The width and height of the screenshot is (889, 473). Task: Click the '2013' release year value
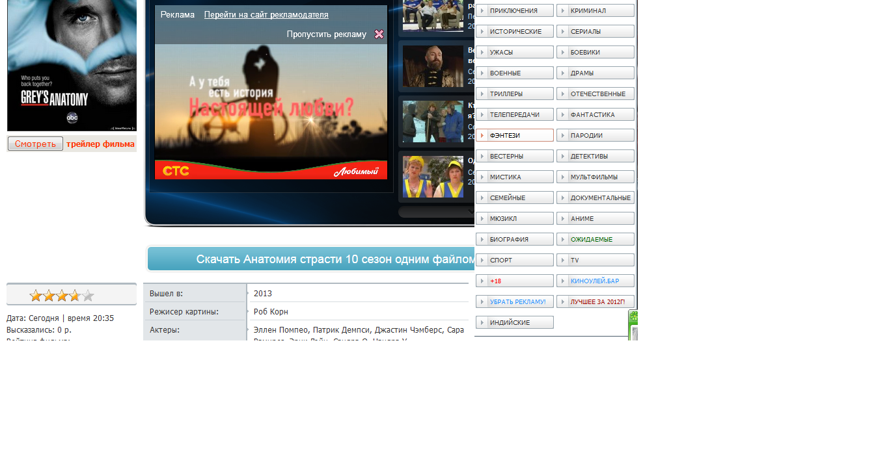tap(263, 294)
